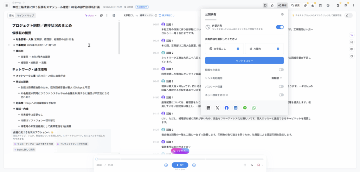Click Brainに詳しく質問 suggestion

click(25, 150)
